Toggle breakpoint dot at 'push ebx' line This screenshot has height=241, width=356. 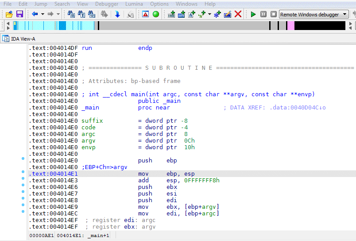23,185
